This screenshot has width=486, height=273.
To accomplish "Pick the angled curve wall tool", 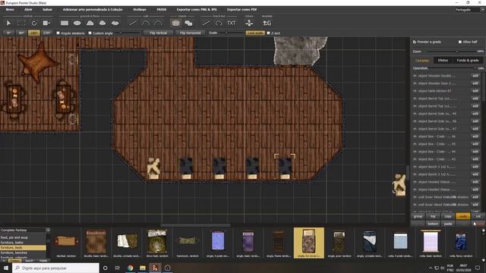I will [145, 24].
